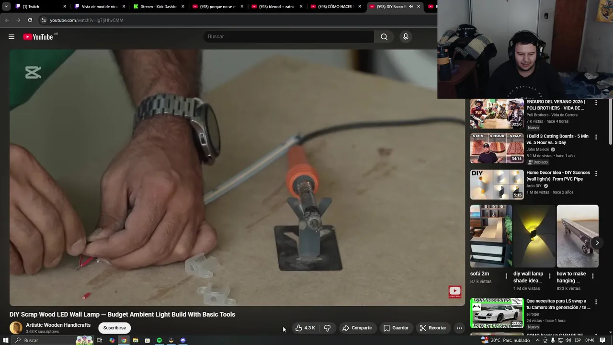Open Windows Start menu
The image size is (613, 345).
(6, 340)
